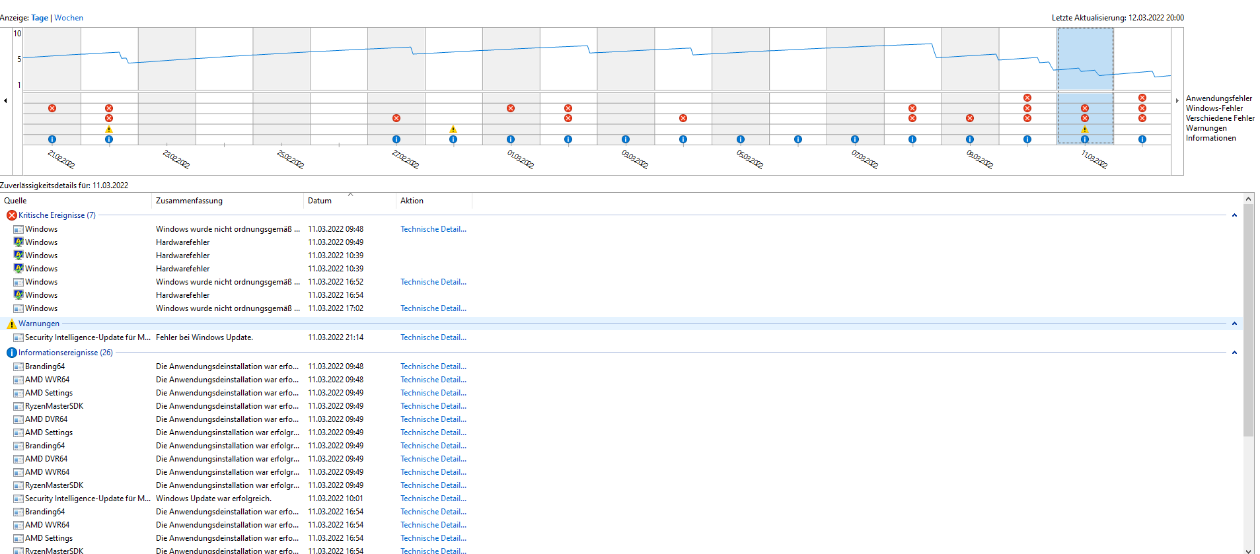Select Anwendungsfehler icon on 10.03.2022

tap(1027, 98)
